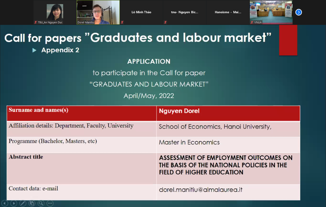
Task: Click 'to participate in the Call for paper'
Action: (x=149, y=73)
